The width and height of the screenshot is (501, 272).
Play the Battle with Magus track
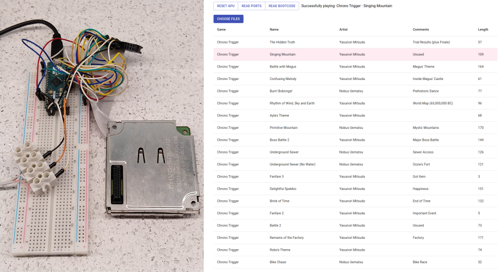(x=283, y=66)
